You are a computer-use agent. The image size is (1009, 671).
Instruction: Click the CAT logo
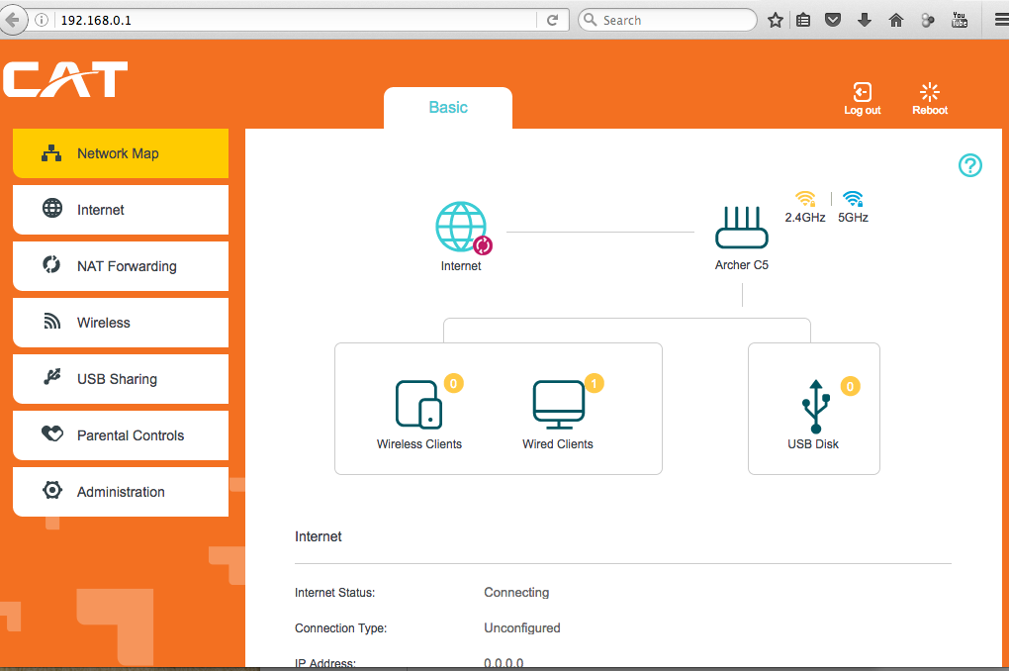[x=65, y=79]
